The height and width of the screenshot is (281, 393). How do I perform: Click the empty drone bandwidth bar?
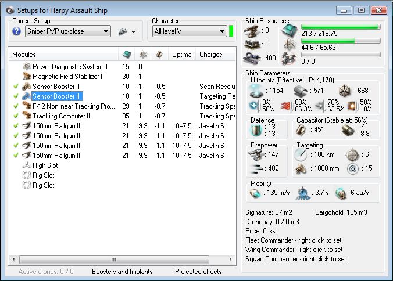tap(341, 55)
